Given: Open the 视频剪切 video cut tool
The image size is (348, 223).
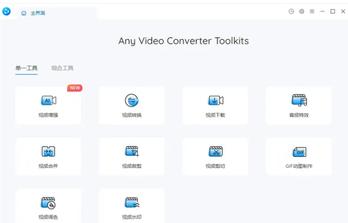Looking at the screenshot, I should point(215,157).
